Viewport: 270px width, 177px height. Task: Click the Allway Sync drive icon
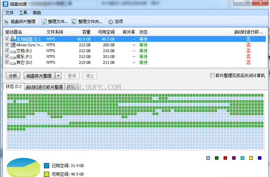(x=13, y=45)
